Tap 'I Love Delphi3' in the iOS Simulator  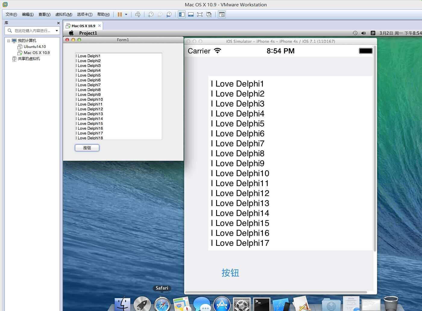tap(238, 104)
